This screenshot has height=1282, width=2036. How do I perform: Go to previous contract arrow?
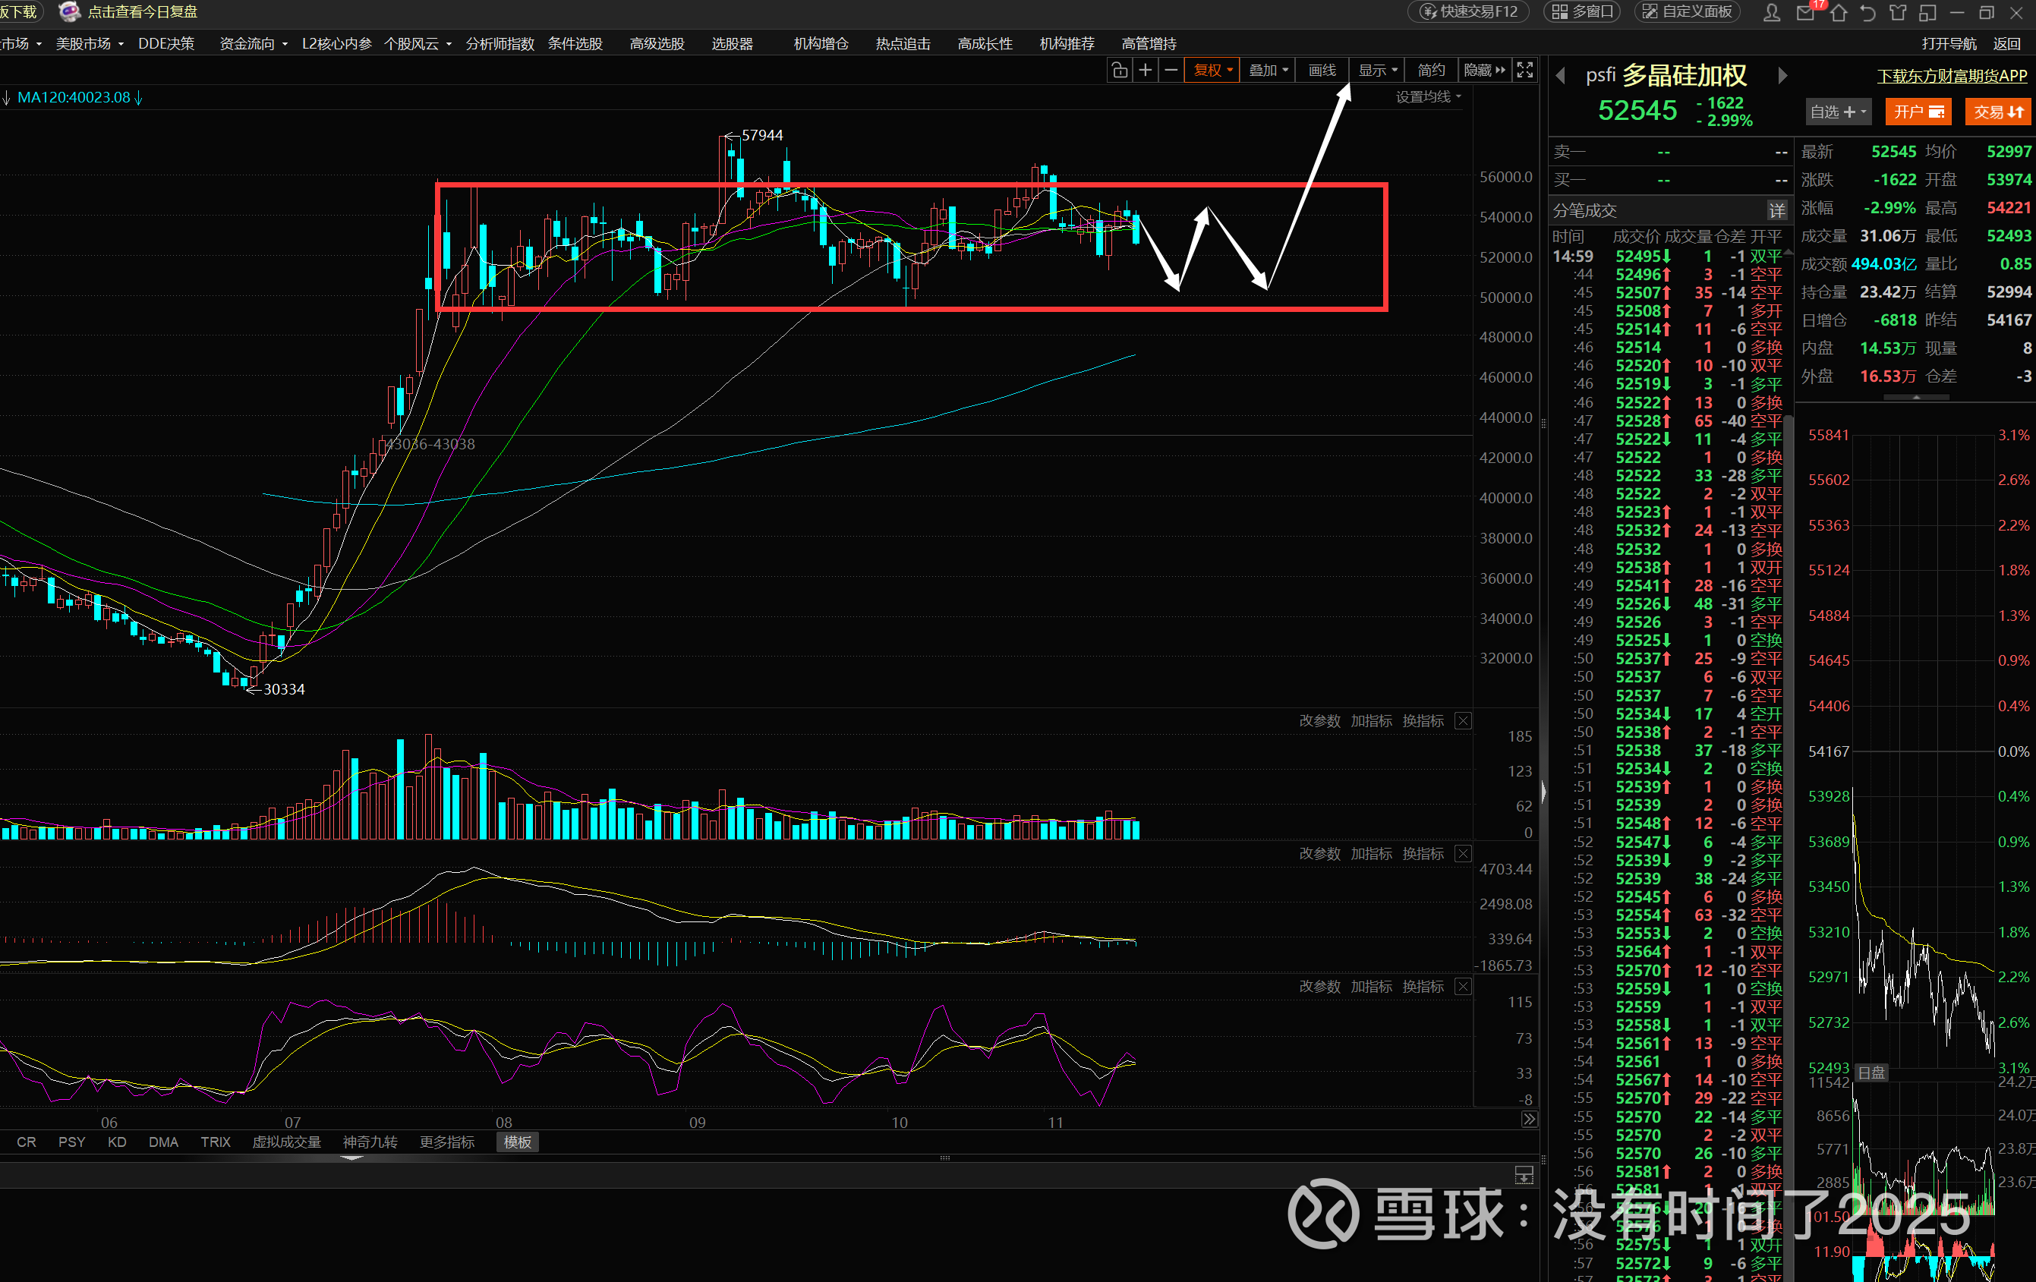pos(1561,76)
